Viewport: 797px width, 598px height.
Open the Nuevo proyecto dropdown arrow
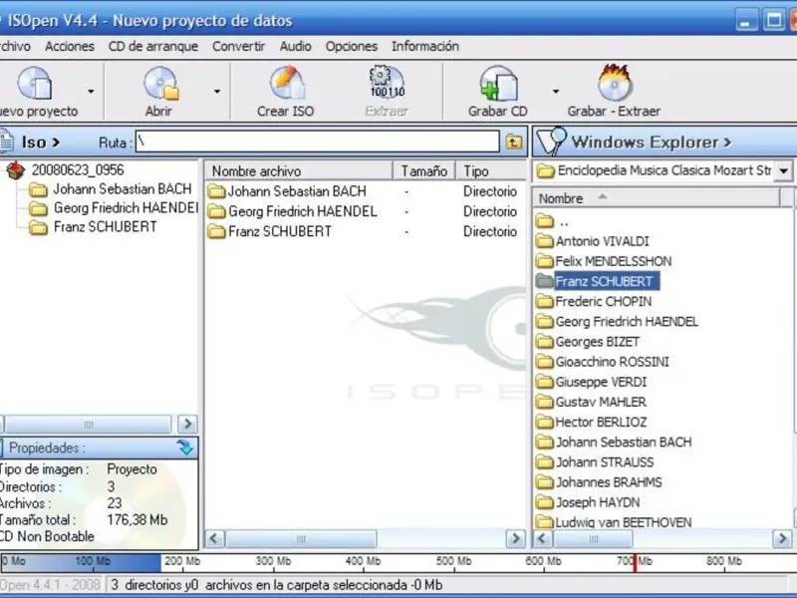click(91, 92)
